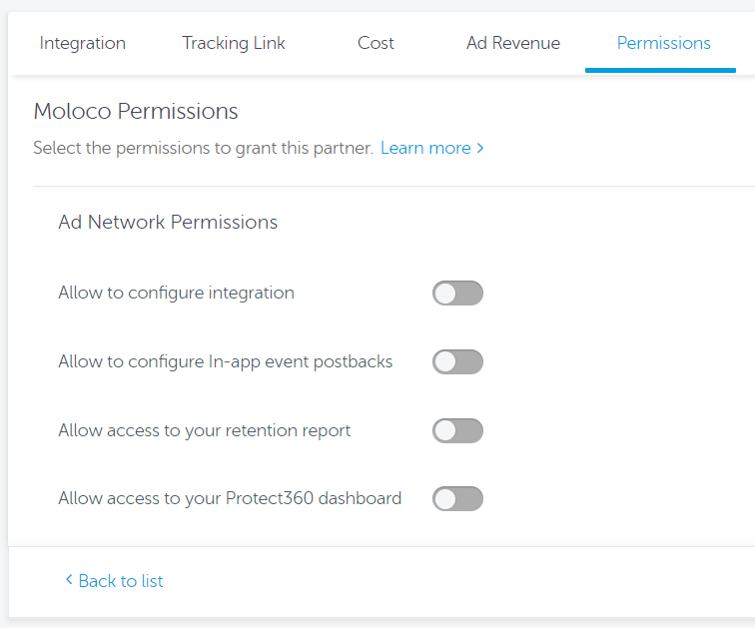This screenshot has width=755, height=628.
Task: Go to the Ad Revenue tab
Action: pyautogui.click(x=513, y=43)
